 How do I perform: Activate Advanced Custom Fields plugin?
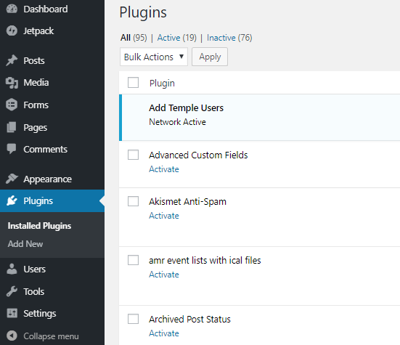pos(164,169)
